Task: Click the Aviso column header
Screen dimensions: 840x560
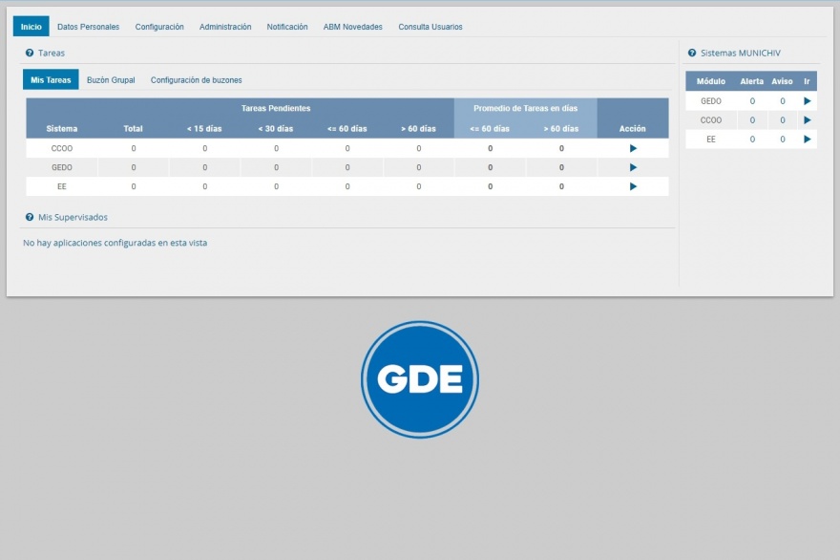Action: click(782, 81)
